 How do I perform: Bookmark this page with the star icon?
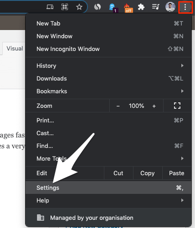[x=79, y=7]
